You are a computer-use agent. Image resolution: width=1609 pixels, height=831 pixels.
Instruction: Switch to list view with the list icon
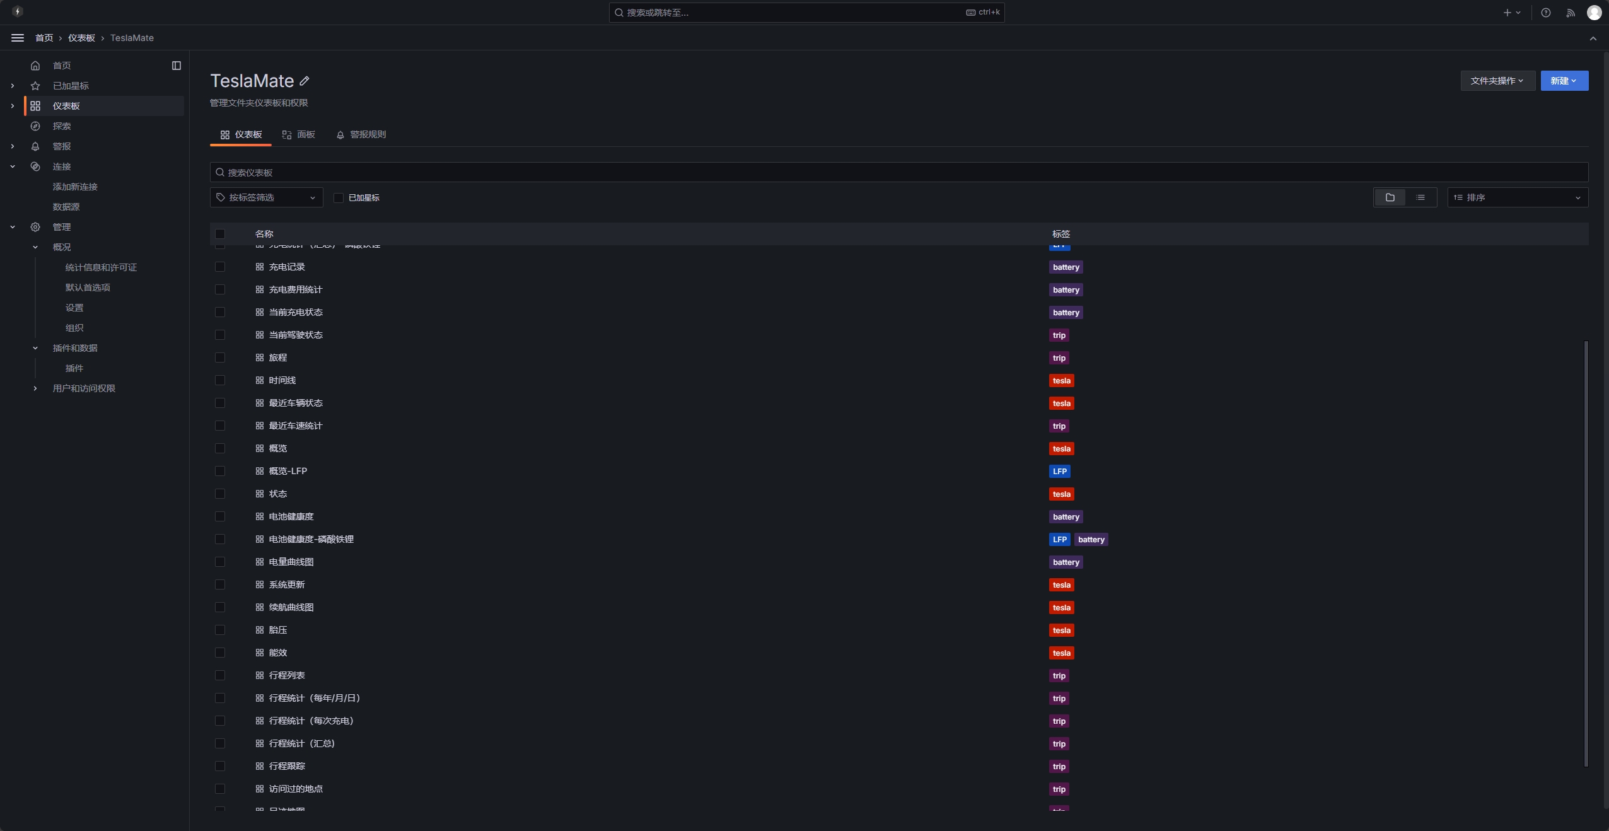point(1419,197)
